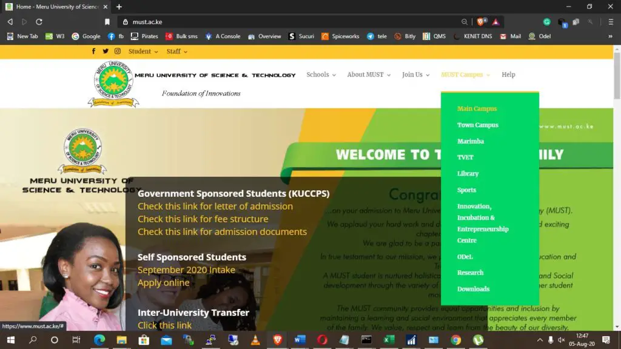The image size is (621, 349).
Task: Open Downloads from campus menu
Action: tap(473, 289)
